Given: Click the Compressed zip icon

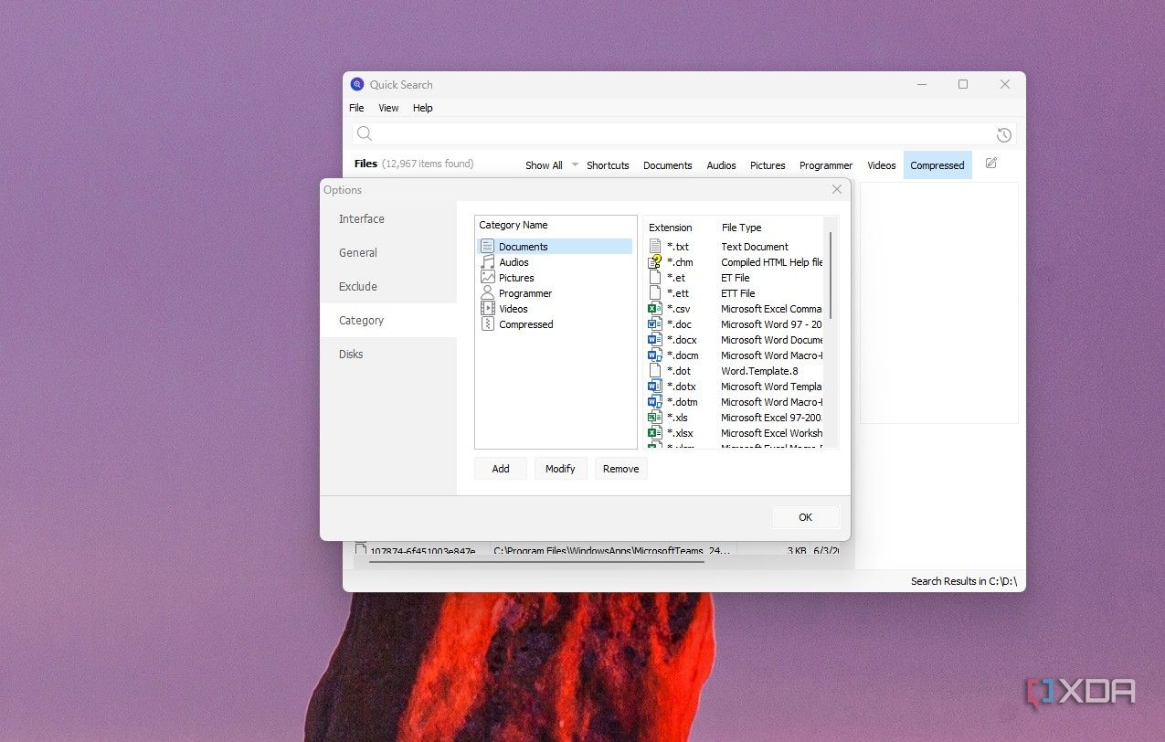Looking at the screenshot, I should 488,324.
